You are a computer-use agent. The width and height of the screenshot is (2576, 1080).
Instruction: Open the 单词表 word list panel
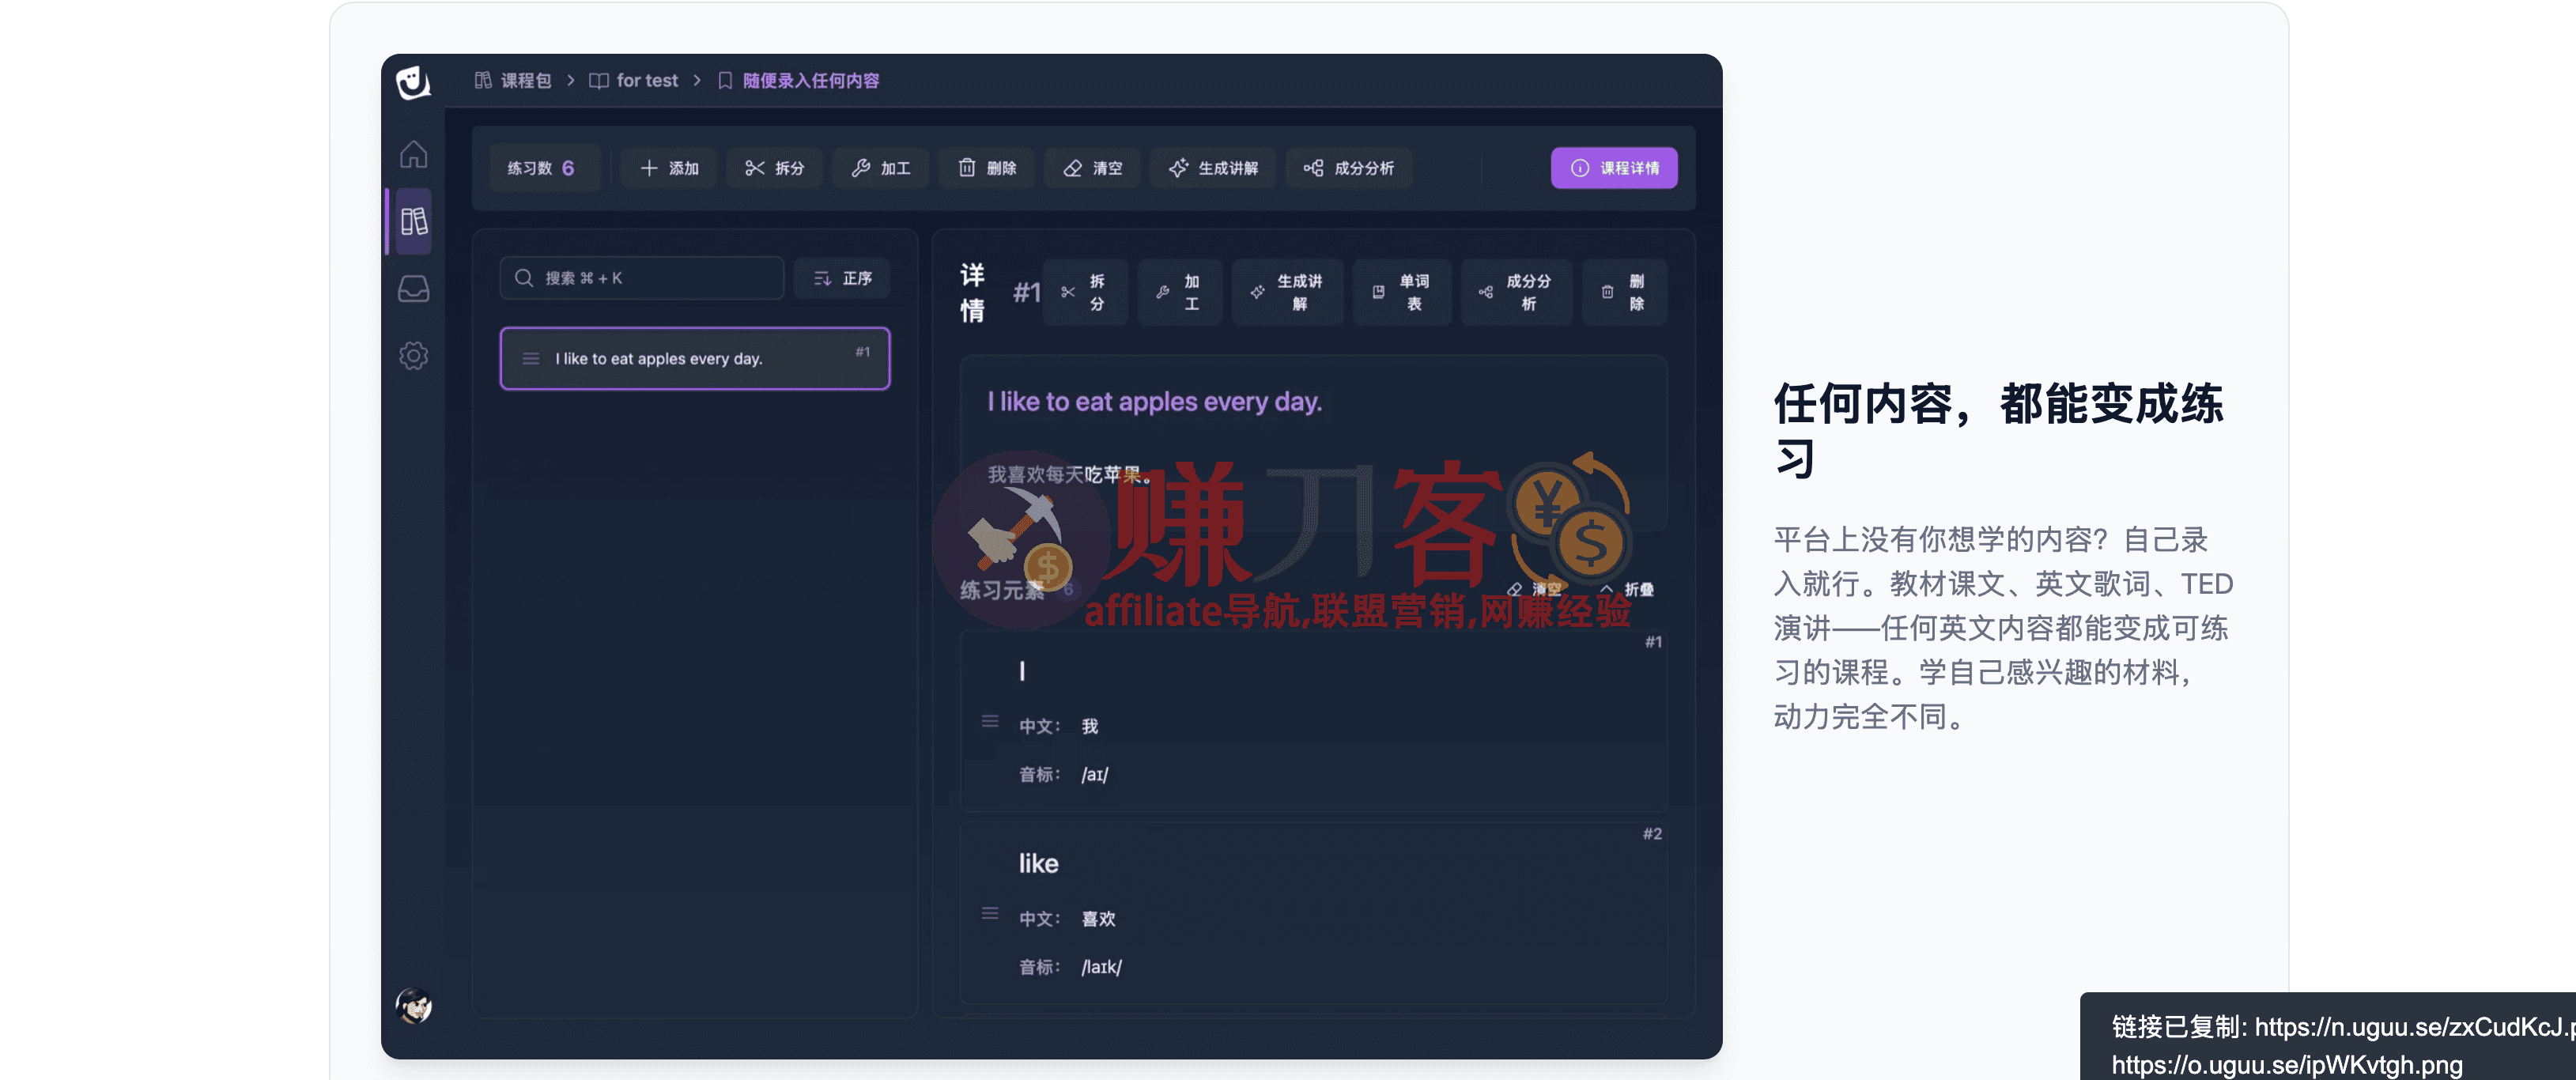(1402, 291)
